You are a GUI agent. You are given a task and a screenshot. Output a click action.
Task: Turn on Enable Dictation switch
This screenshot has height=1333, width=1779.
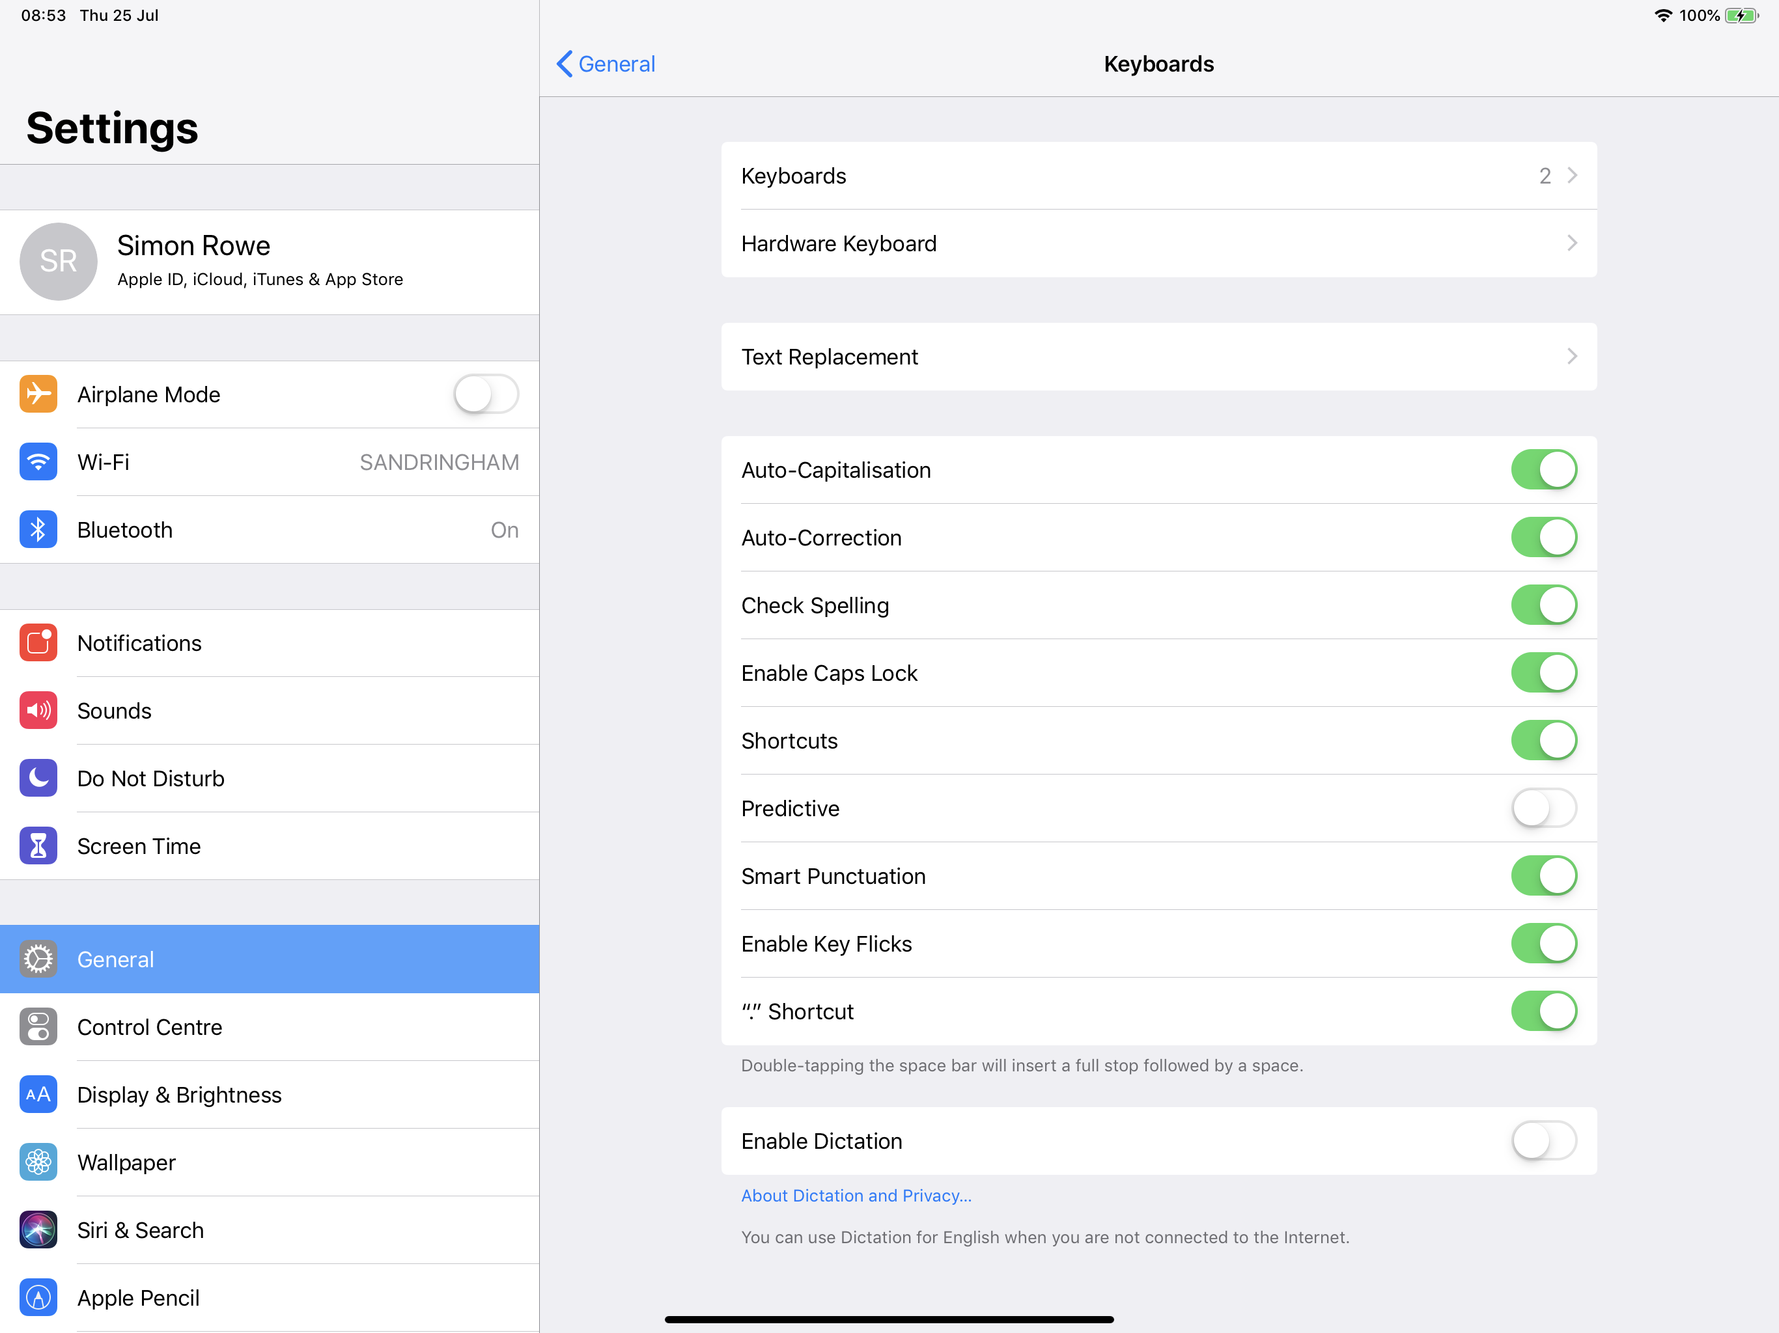pos(1543,1140)
